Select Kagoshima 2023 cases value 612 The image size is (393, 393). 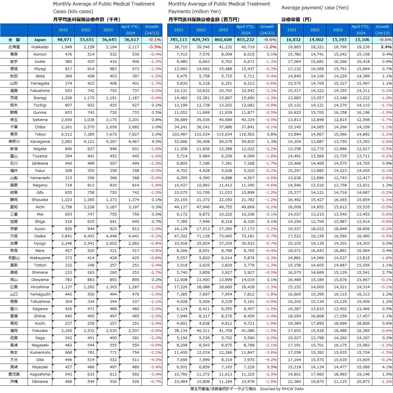click(108, 374)
